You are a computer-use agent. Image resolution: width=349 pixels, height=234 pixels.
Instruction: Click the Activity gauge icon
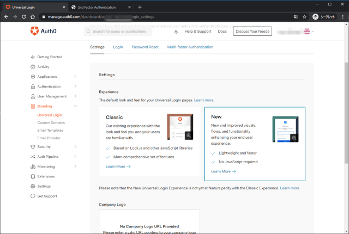click(x=33, y=67)
